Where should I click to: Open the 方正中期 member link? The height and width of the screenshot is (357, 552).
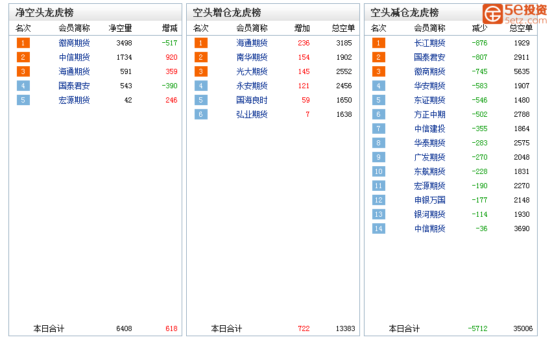[x=429, y=114]
